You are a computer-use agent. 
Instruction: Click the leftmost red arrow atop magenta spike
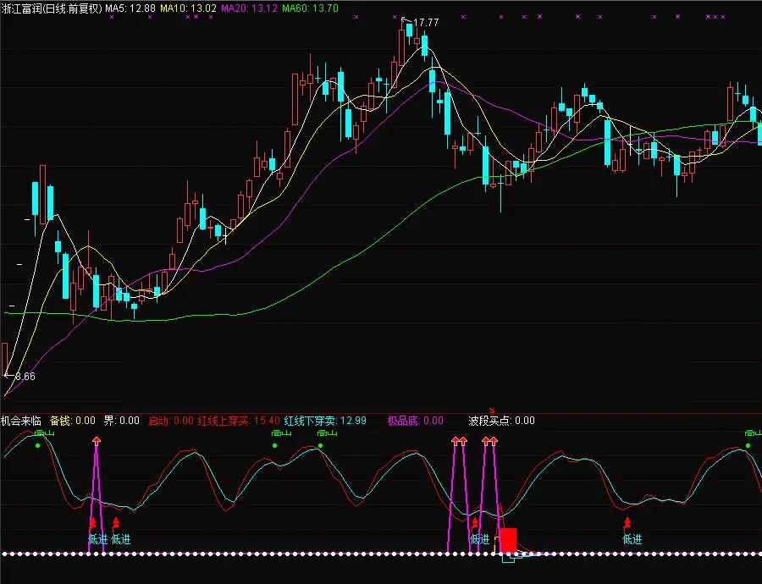point(97,441)
